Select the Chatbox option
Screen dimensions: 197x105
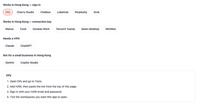(x=46, y=12)
